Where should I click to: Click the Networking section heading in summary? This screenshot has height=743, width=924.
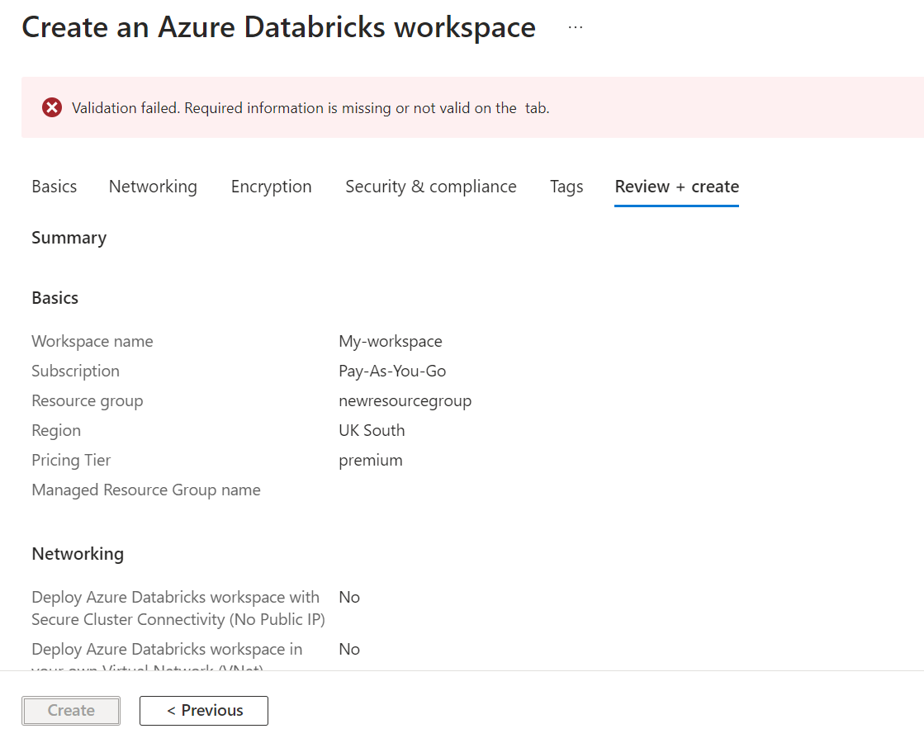78,554
